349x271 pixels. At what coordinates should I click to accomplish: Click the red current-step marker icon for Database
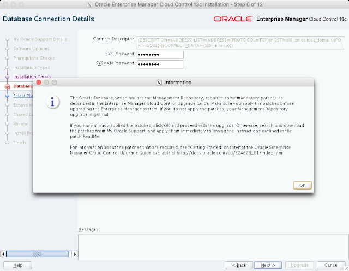(x=7, y=86)
